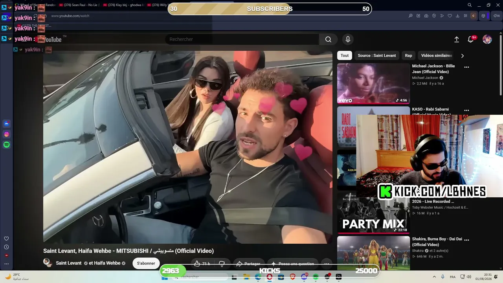Click the snapshot camera icon in address bar
The width and height of the screenshot is (503, 283).
click(426, 16)
